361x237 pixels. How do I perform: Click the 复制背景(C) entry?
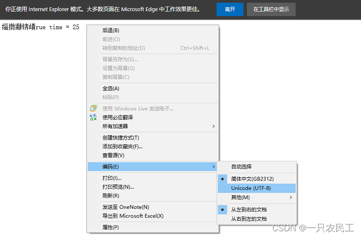point(153,77)
